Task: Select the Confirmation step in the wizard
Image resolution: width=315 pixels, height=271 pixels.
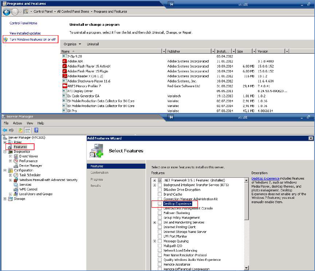Action: pos(100,172)
